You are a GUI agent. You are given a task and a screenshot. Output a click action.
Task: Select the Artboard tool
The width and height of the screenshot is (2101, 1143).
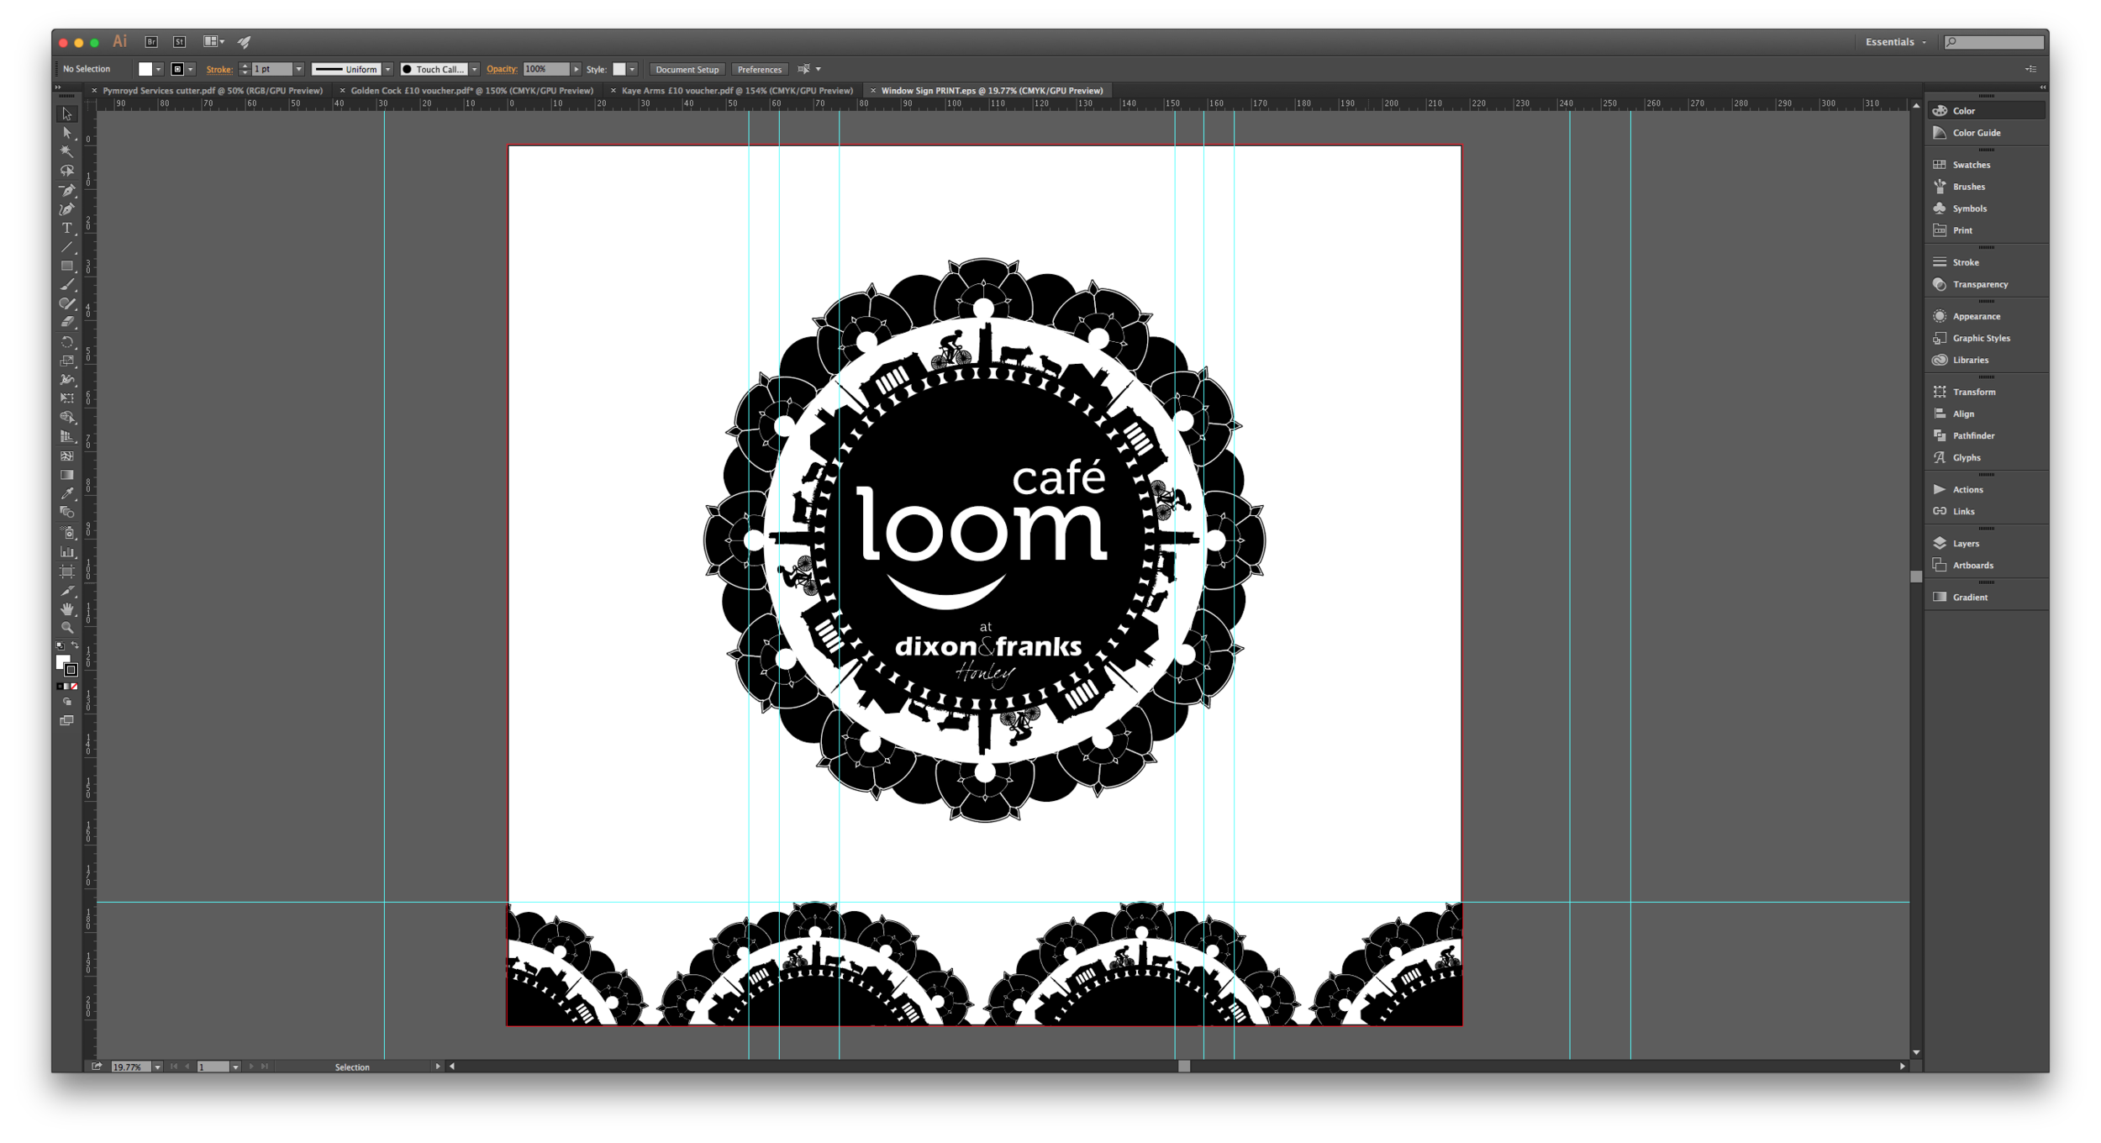67,571
